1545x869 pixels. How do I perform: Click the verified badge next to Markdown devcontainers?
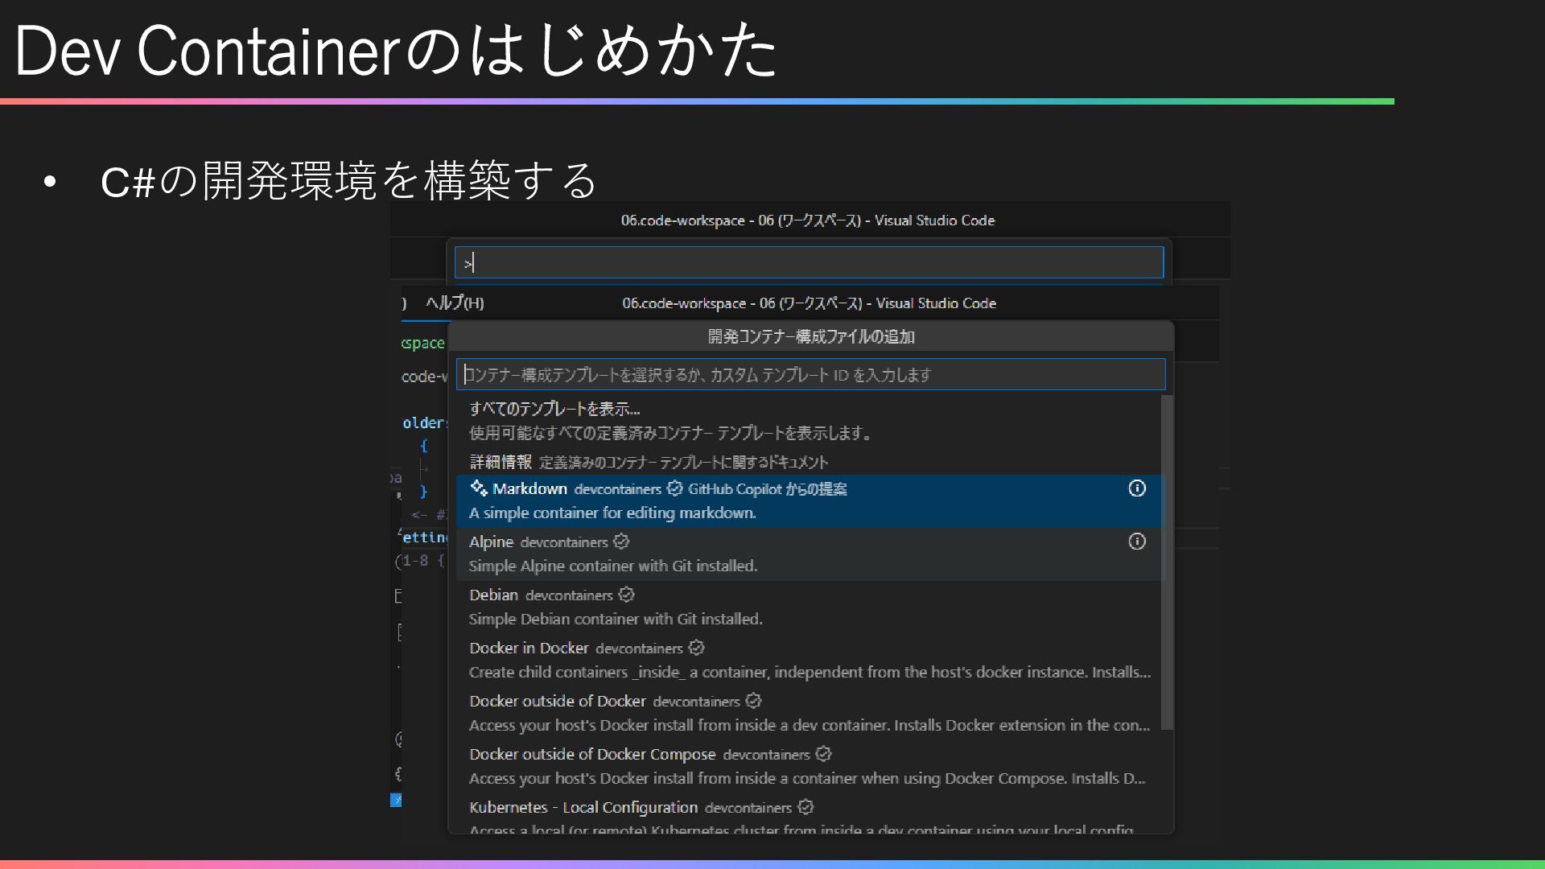(675, 488)
